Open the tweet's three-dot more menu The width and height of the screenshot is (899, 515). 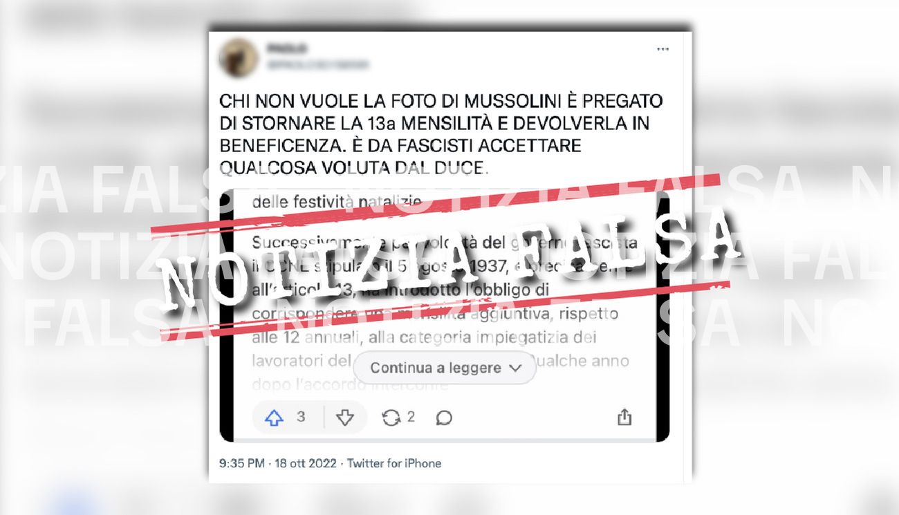coord(662,50)
